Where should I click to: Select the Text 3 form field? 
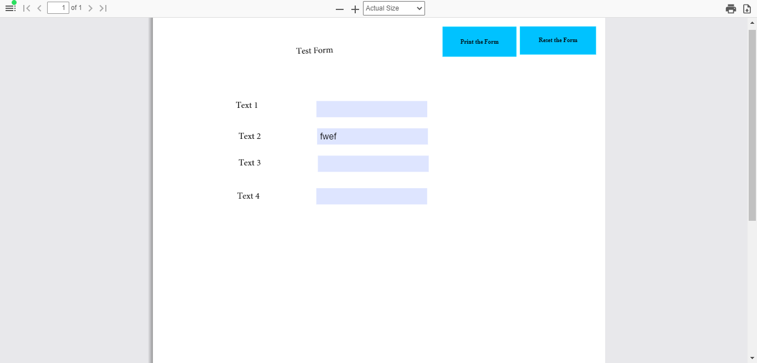(x=373, y=163)
